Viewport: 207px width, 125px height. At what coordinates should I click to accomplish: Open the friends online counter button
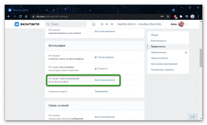pos(193,117)
